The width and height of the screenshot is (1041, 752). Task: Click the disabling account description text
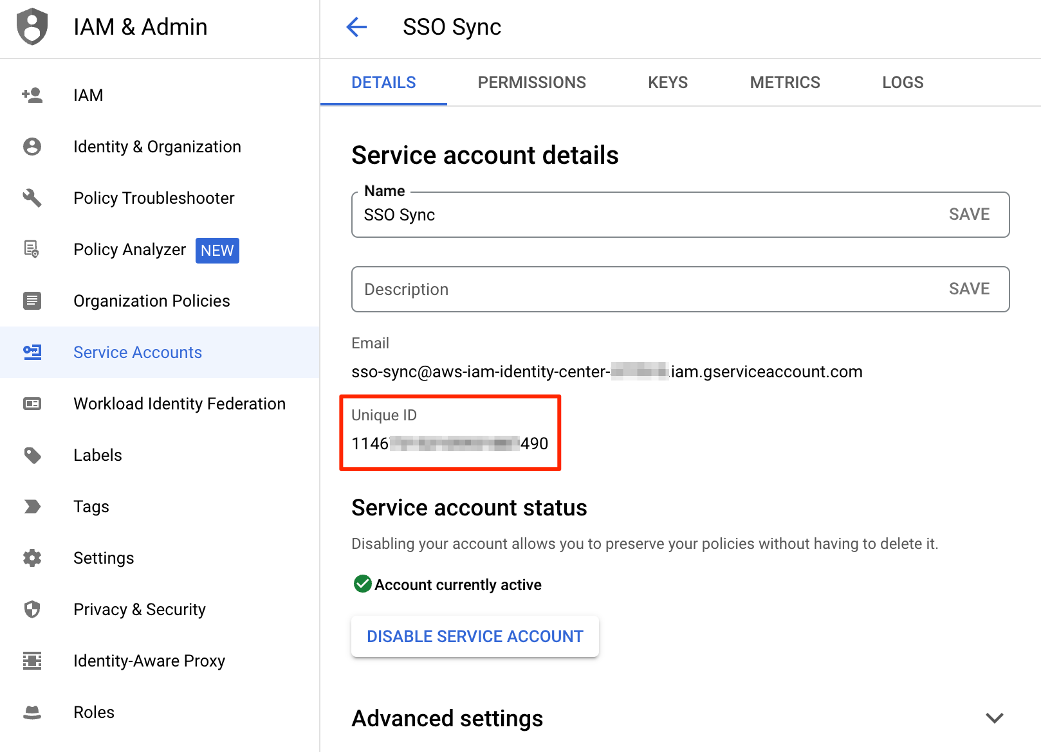(645, 544)
